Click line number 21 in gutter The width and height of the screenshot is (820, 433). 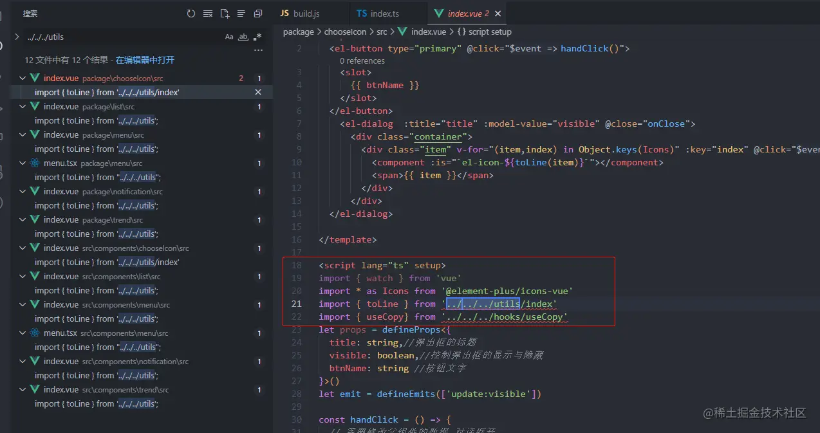click(x=296, y=304)
